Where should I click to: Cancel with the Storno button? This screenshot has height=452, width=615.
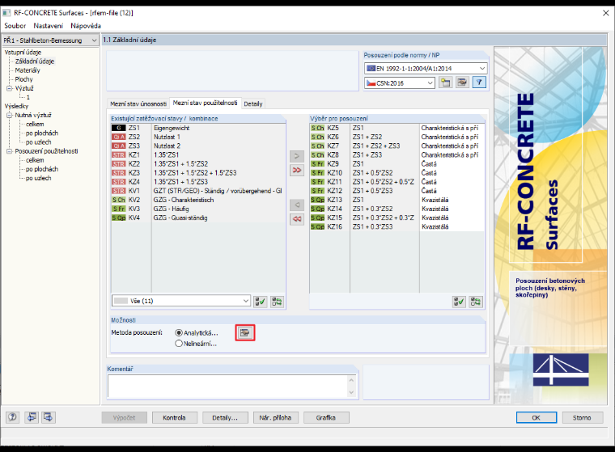pos(582,417)
